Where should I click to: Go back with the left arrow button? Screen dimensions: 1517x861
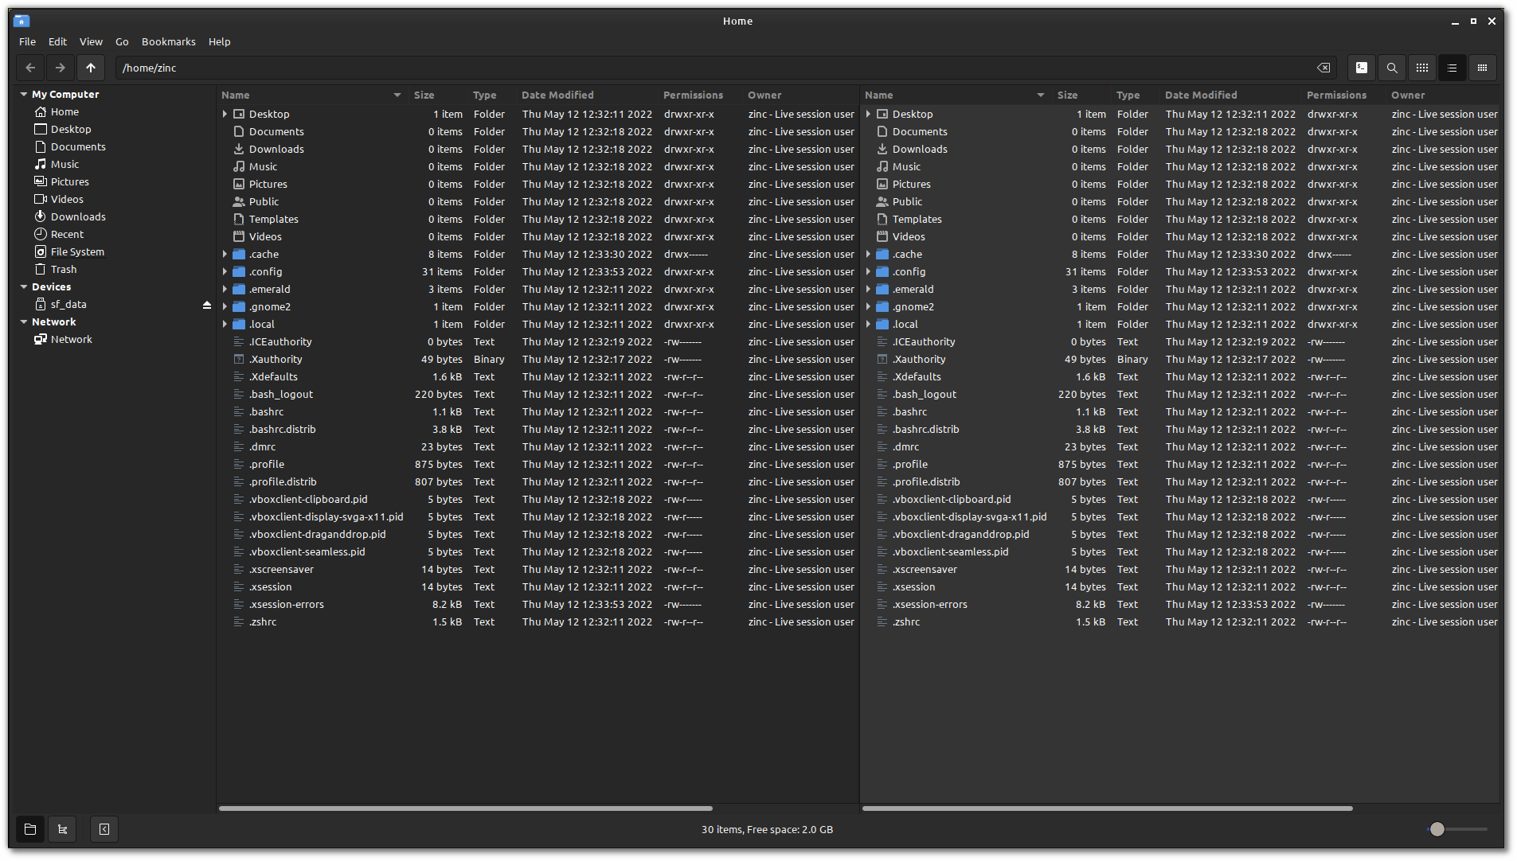(x=30, y=68)
